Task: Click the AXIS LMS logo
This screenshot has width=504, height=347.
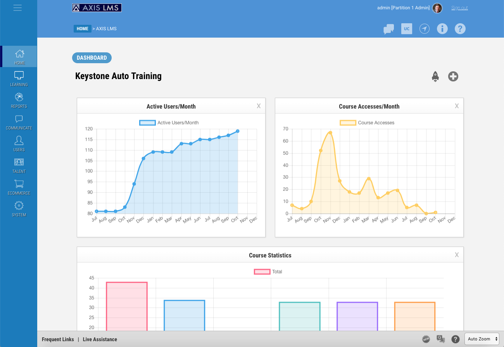Action: (x=97, y=8)
